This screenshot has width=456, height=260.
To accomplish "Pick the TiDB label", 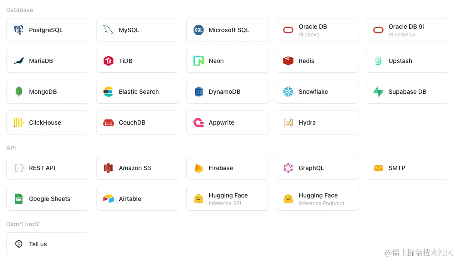I will coord(125,61).
